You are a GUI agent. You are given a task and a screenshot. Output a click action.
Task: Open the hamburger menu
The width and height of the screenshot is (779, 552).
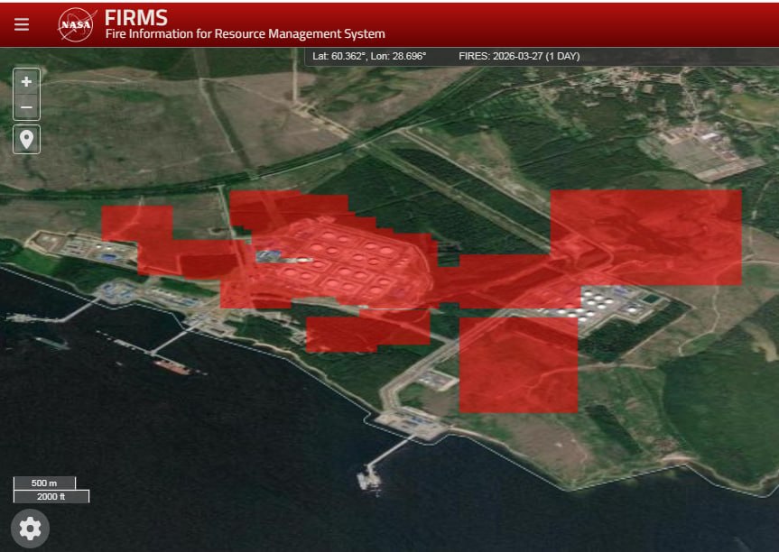pyautogui.click(x=22, y=24)
